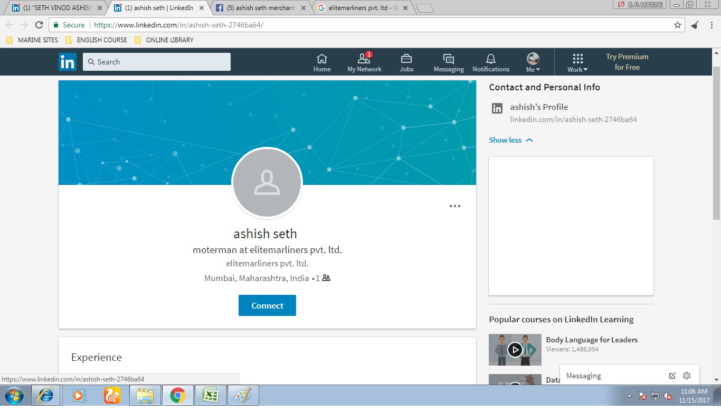Play Body Language for Leaders course thumbnail
Screen dimensions: 721x410
515,350
